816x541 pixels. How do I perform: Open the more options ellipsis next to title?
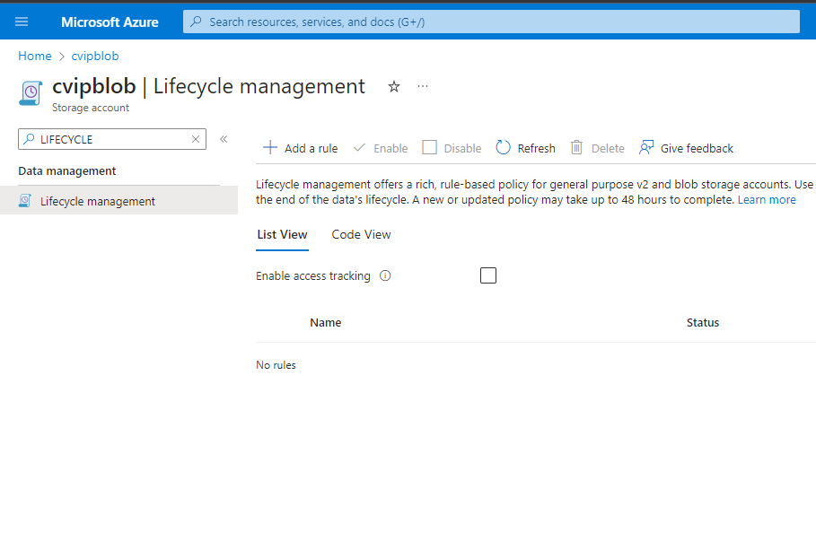(423, 86)
